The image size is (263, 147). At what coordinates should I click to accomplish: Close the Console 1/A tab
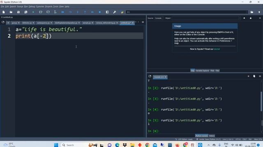click(x=165, y=77)
